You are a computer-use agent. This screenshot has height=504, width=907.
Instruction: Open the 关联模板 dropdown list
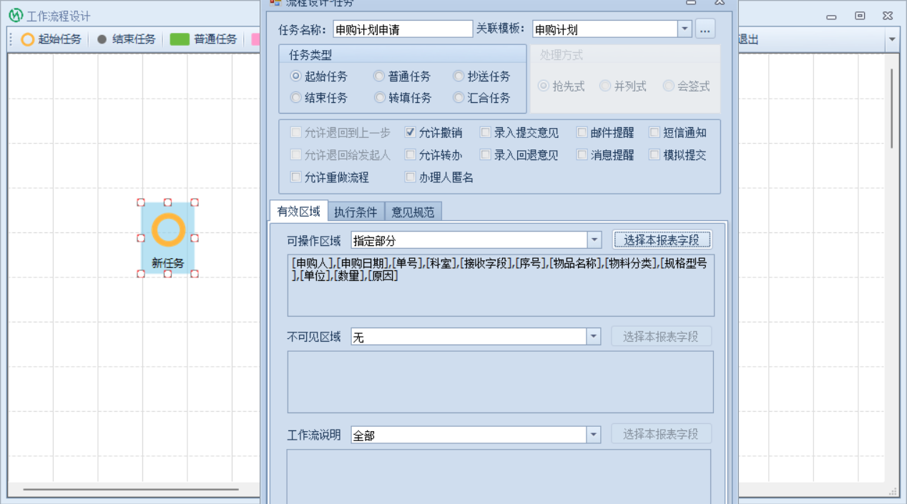point(685,29)
